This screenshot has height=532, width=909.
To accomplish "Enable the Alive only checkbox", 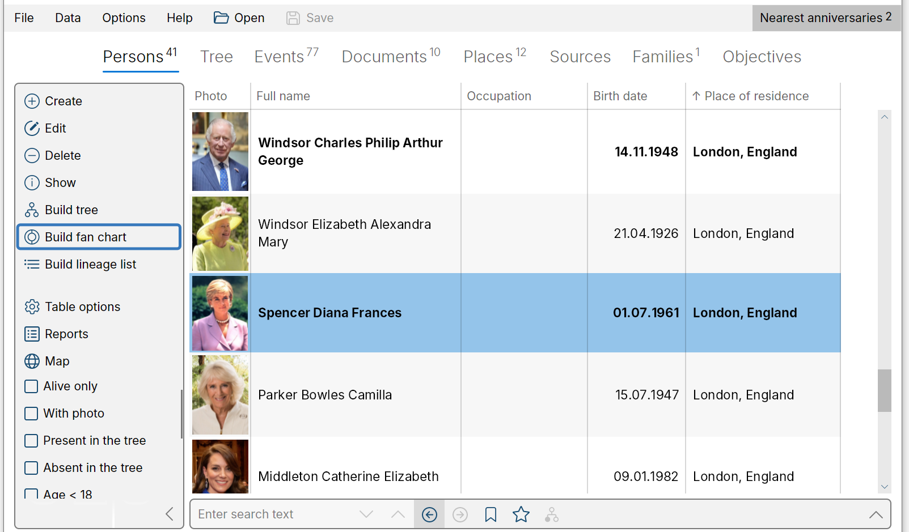I will [x=32, y=386].
